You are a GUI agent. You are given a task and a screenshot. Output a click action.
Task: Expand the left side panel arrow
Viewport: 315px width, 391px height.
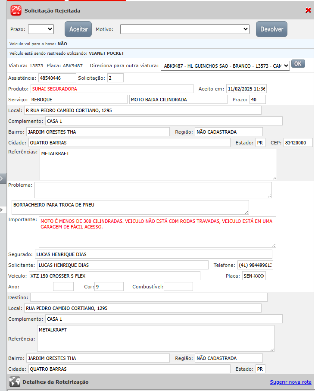(x=3, y=178)
